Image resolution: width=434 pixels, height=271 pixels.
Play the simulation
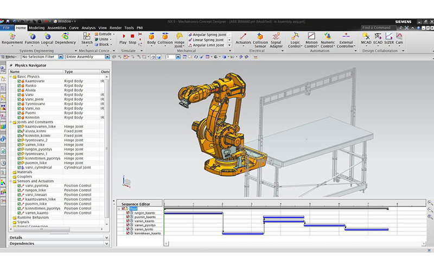tap(123, 39)
